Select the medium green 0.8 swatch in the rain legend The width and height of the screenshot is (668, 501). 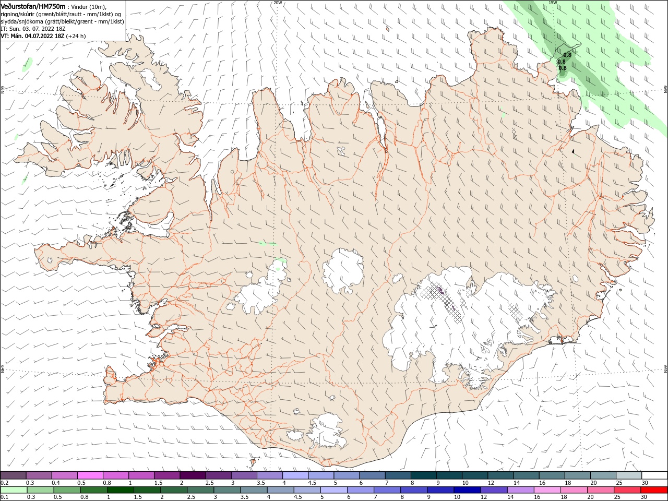[93, 490]
